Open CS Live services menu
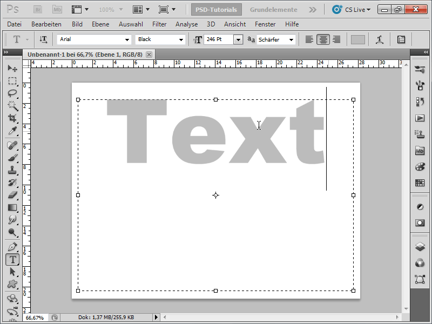 point(352,10)
